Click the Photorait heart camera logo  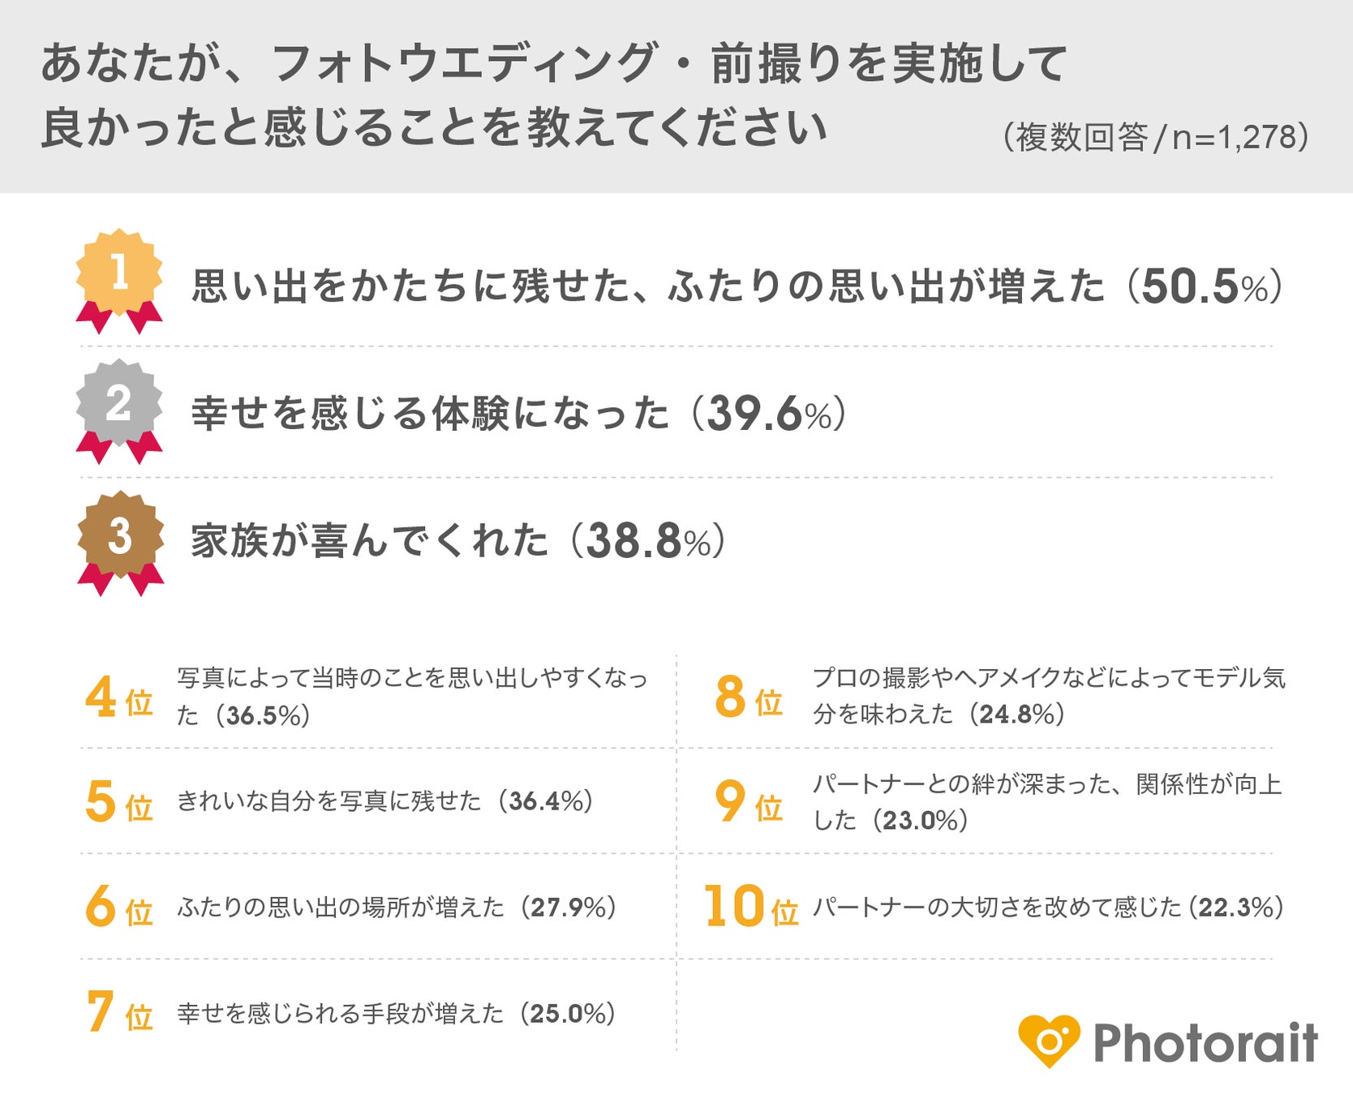click(x=1049, y=1041)
